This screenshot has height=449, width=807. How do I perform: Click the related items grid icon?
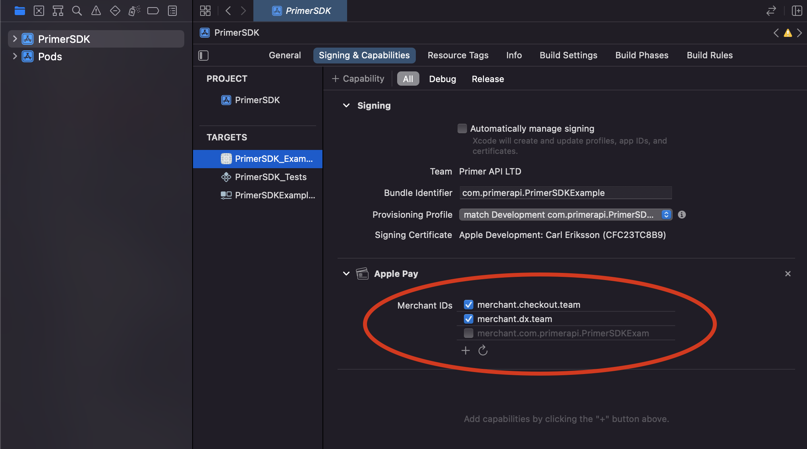(205, 11)
